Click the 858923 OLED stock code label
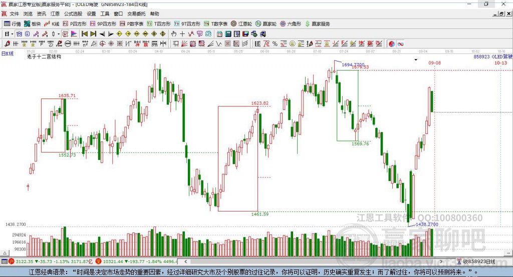Screen dimensions: 513x277 [x=493, y=56]
